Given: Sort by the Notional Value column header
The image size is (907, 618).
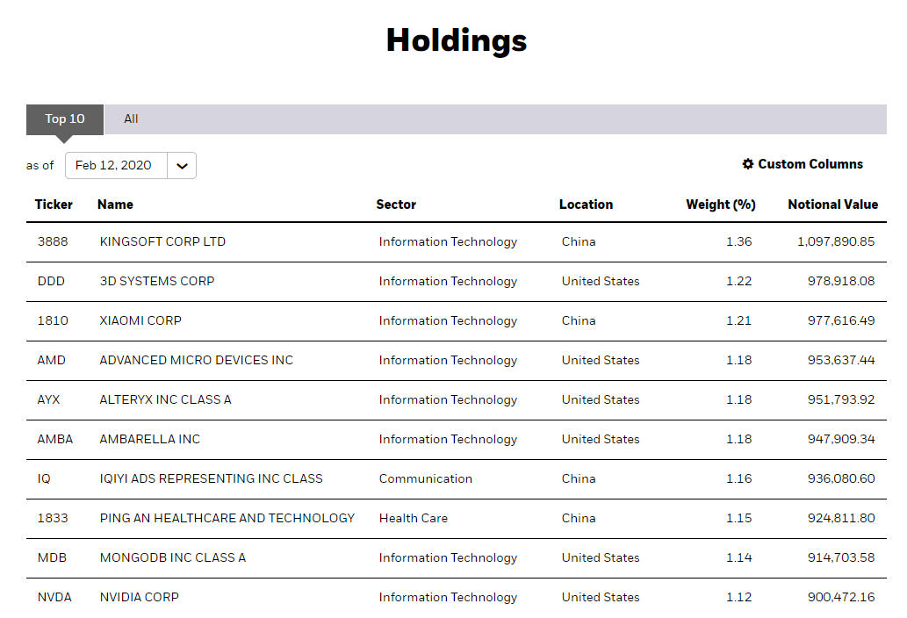Looking at the screenshot, I should click(x=833, y=205).
